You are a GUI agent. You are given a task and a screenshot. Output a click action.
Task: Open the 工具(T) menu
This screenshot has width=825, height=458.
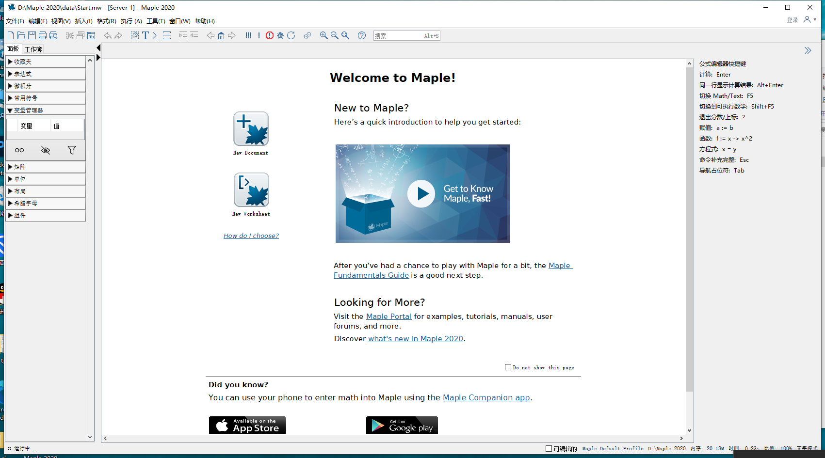point(155,21)
